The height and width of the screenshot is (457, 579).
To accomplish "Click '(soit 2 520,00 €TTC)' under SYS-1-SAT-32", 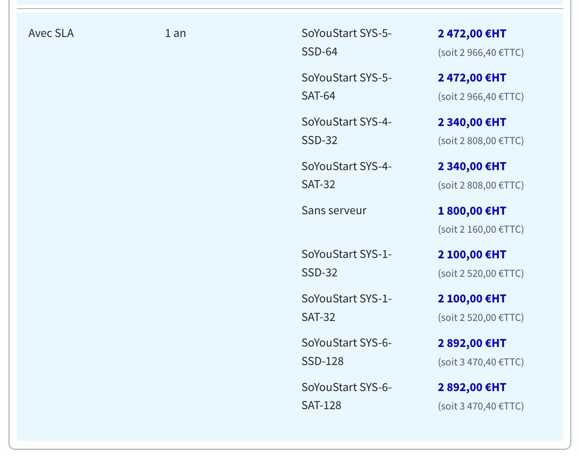I will 481,318.
